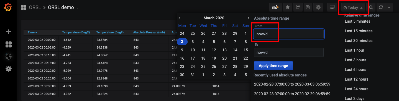
Task: Click the dashboard grid icon beside ORSL
Action: (24, 7)
